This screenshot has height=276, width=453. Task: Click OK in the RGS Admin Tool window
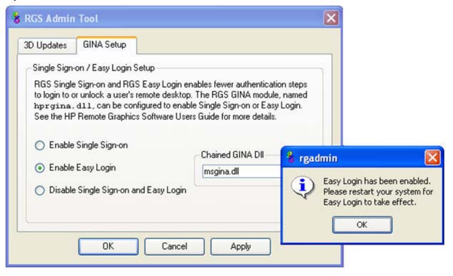coord(108,246)
